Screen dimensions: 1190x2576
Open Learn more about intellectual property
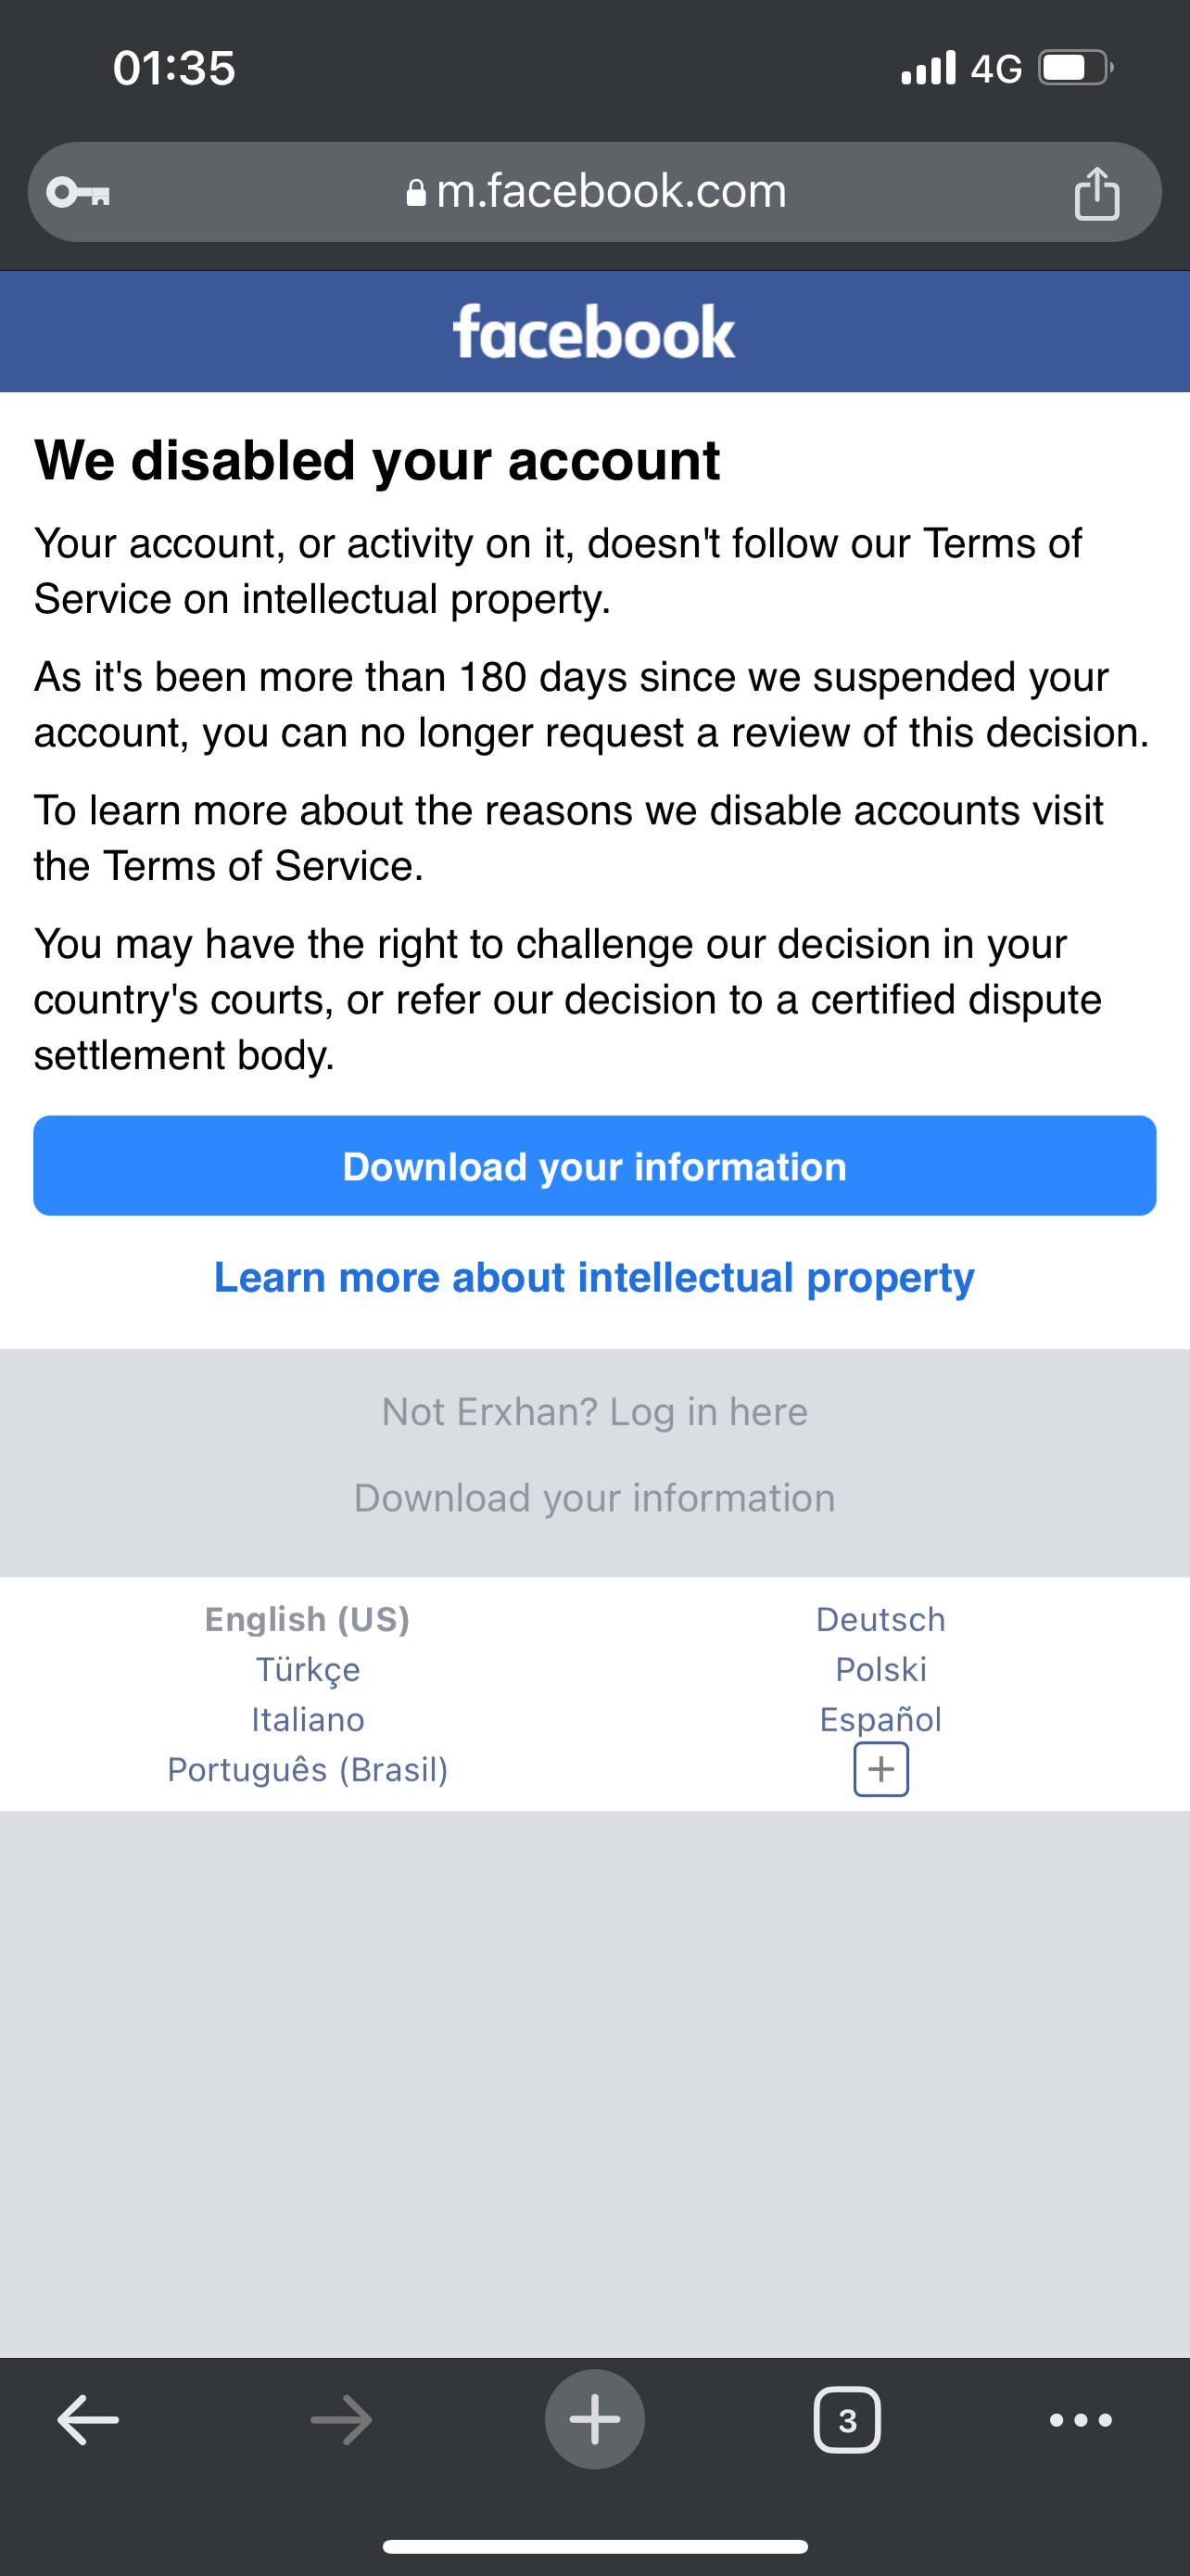coord(594,1277)
